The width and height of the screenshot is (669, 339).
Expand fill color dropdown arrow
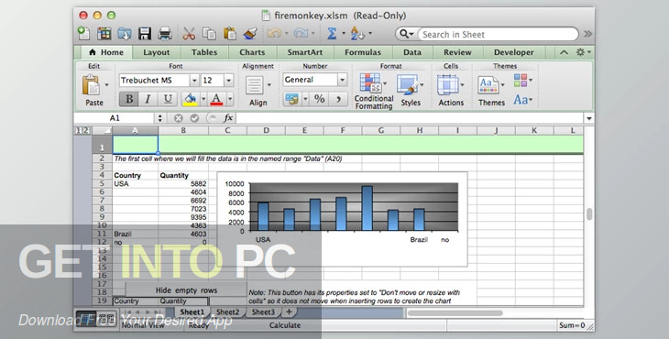tap(203, 99)
